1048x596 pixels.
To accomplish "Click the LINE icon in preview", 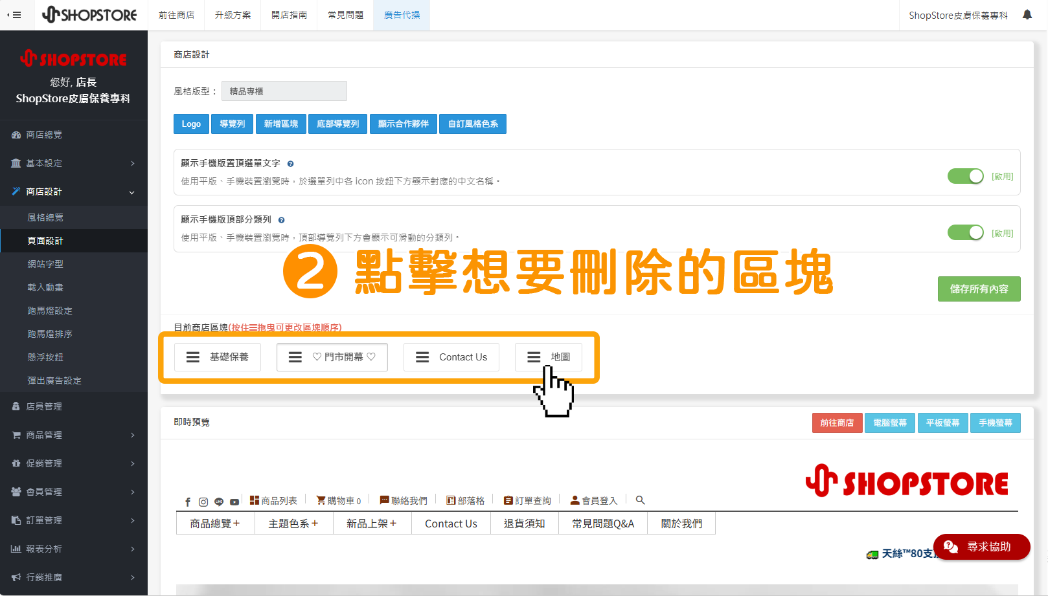I will (219, 502).
